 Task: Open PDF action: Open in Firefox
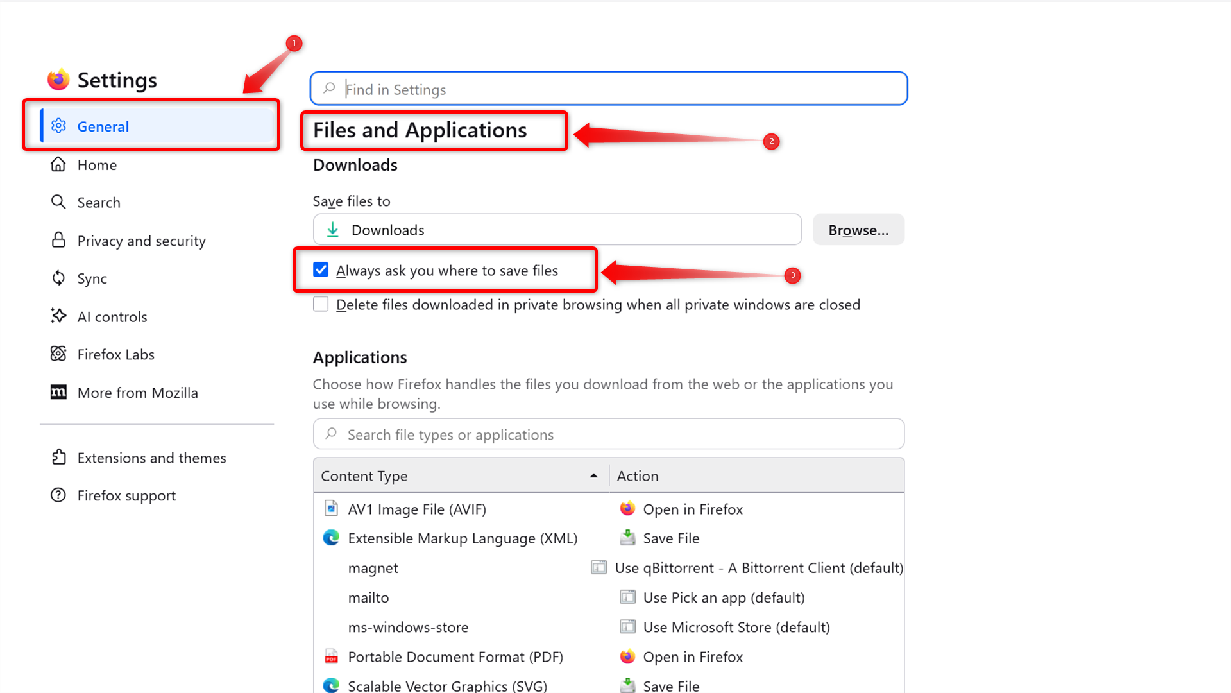point(756,656)
